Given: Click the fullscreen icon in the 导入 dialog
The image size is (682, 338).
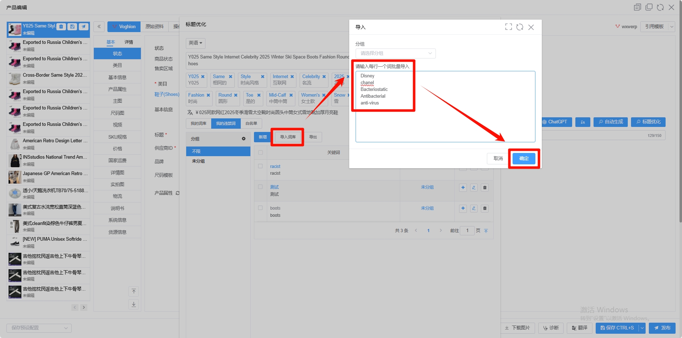Looking at the screenshot, I should pyautogui.click(x=509, y=27).
